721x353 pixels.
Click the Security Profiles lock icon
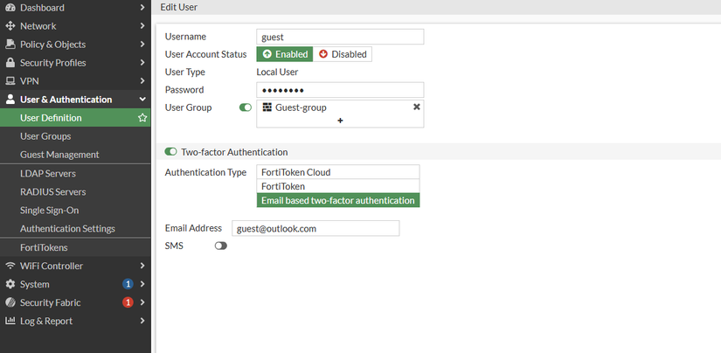tap(10, 63)
